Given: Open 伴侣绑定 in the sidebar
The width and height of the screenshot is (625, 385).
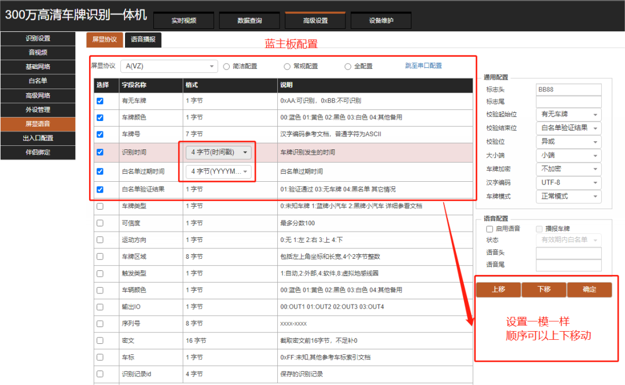Looking at the screenshot, I should coord(38,152).
